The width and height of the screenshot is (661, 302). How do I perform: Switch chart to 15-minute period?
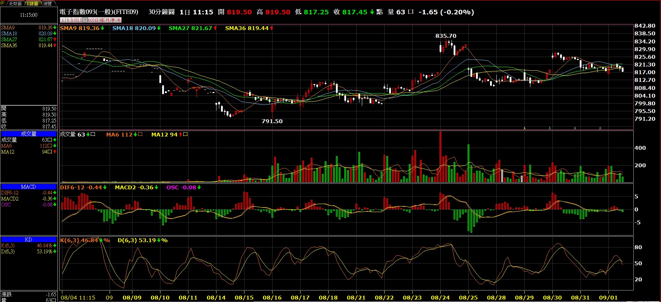pos(80,20)
